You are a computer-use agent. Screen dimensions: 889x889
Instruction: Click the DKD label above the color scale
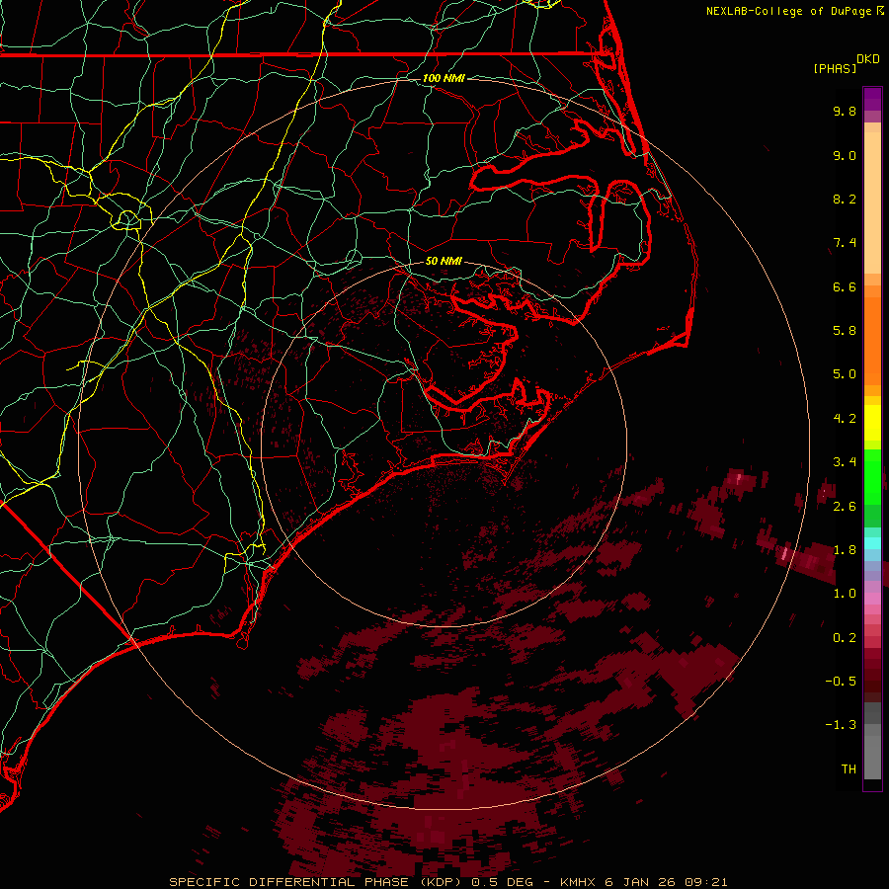pyautogui.click(x=868, y=59)
